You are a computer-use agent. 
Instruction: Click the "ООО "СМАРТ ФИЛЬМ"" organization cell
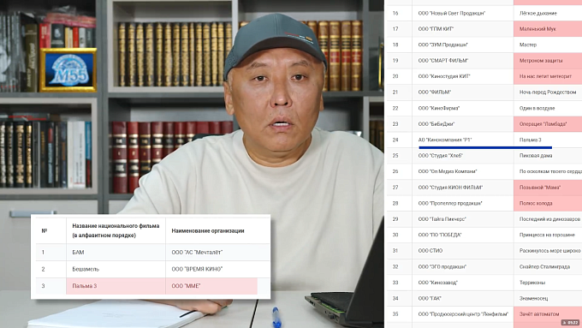pyautogui.click(x=462, y=61)
